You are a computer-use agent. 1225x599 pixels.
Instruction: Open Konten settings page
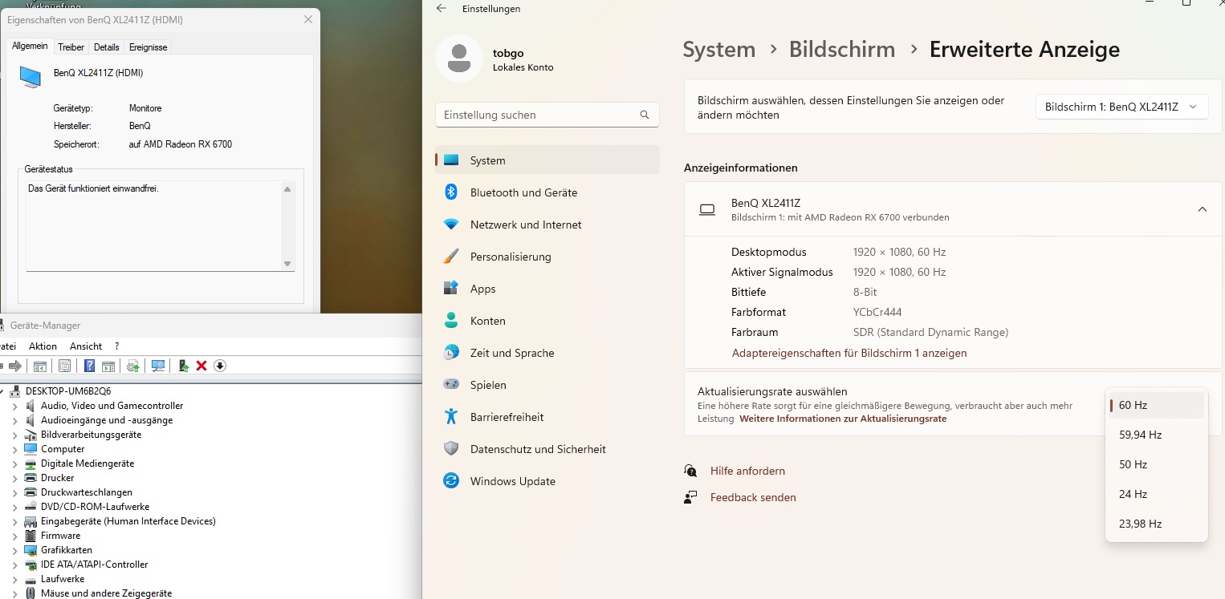[547, 321]
